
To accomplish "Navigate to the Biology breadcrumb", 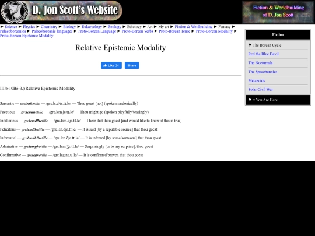I will (x=69, y=27).
